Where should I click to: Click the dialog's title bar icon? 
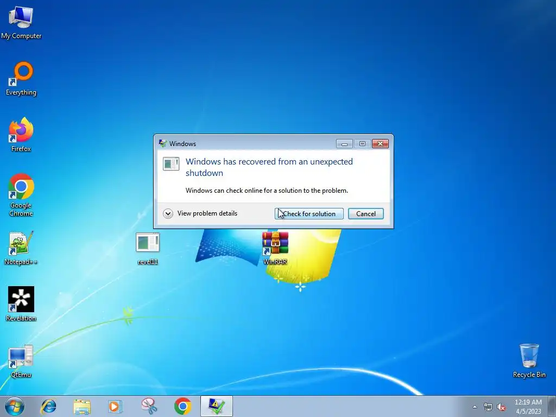(163, 143)
